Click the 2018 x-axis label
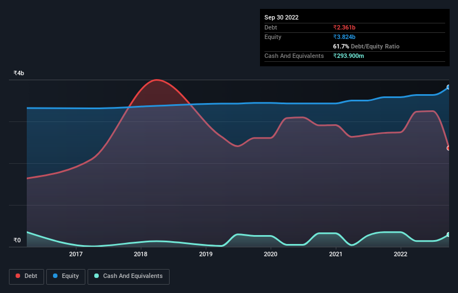The width and height of the screenshot is (458, 293). click(x=141, y=254)
